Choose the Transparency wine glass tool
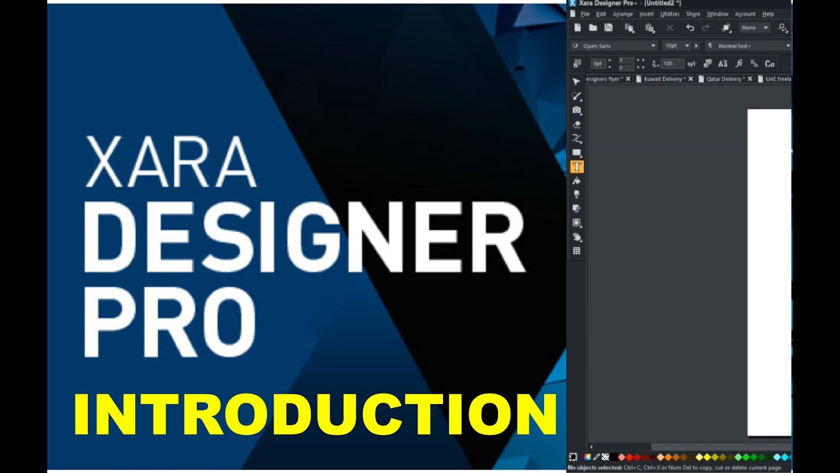Viewport: 840px width, 473px height. [577, 194]
